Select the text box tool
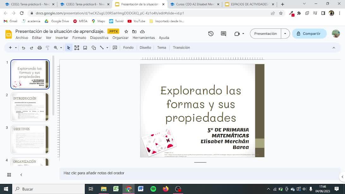345x194 pixels. tap(77, 48)
